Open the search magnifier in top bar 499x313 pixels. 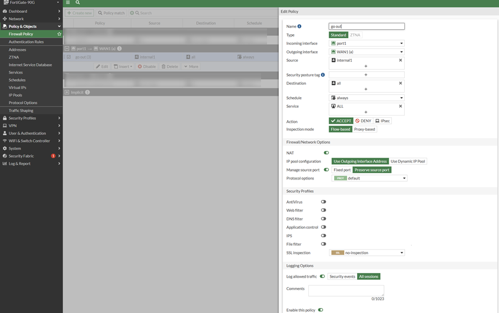click(77, 2)
